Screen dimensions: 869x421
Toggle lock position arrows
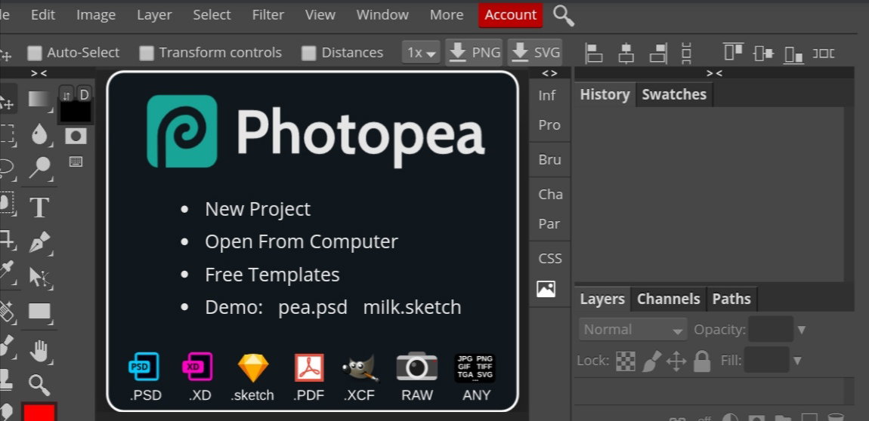[676, 361]
